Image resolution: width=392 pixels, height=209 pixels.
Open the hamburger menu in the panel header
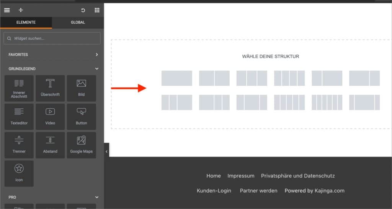click(7, 10)
